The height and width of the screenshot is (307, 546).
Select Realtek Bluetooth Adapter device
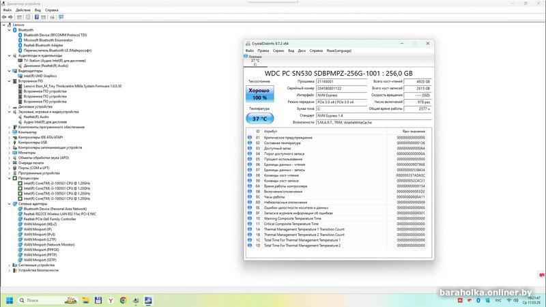pyautogui.click(x=44, y=45)
